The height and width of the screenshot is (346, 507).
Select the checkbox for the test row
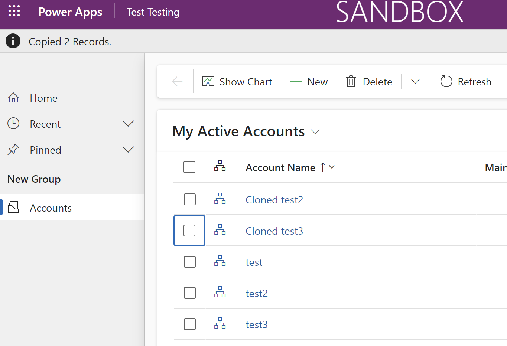[x=189, y=262]
